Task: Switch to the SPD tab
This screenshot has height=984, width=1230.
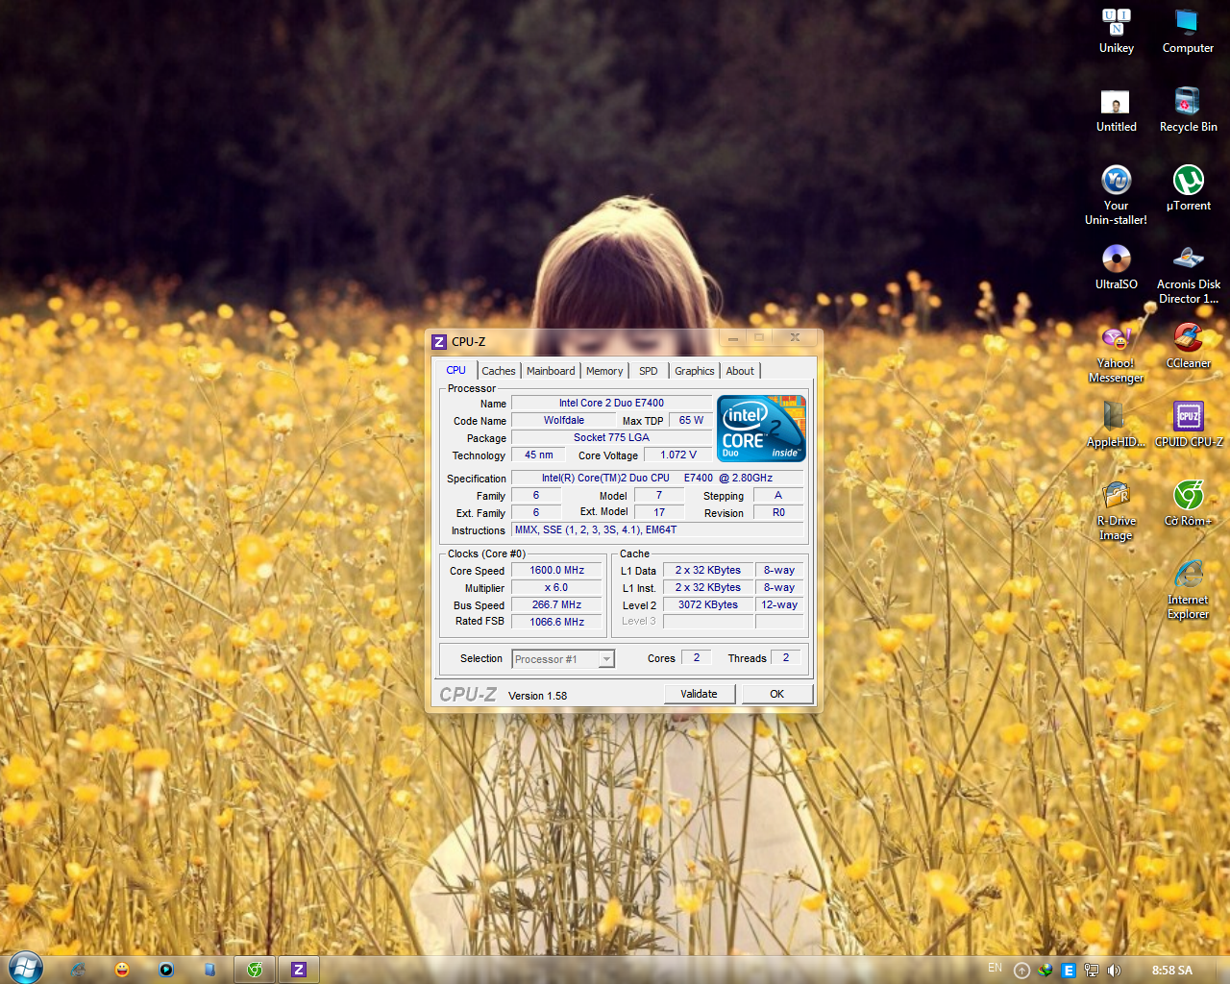Action: tap(649, 371)
